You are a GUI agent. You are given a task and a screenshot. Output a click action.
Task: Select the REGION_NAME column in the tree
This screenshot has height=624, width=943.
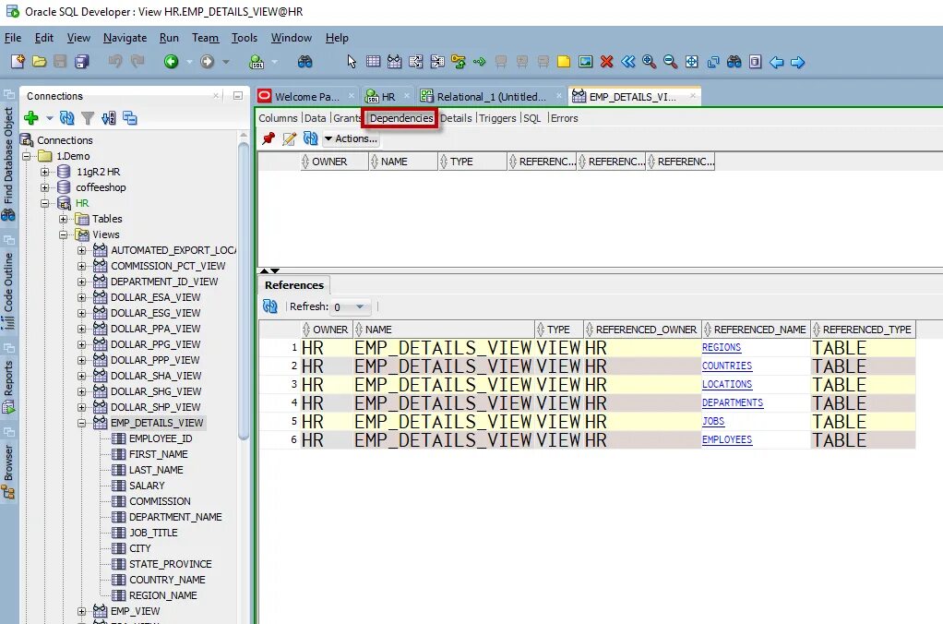tap(162, 595)
